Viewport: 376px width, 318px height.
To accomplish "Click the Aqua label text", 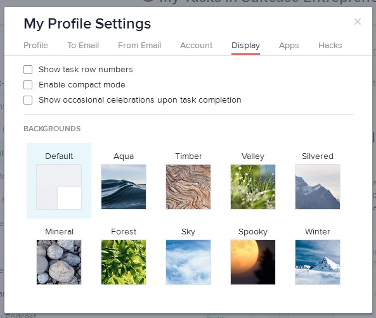I will tap(124, 156).
